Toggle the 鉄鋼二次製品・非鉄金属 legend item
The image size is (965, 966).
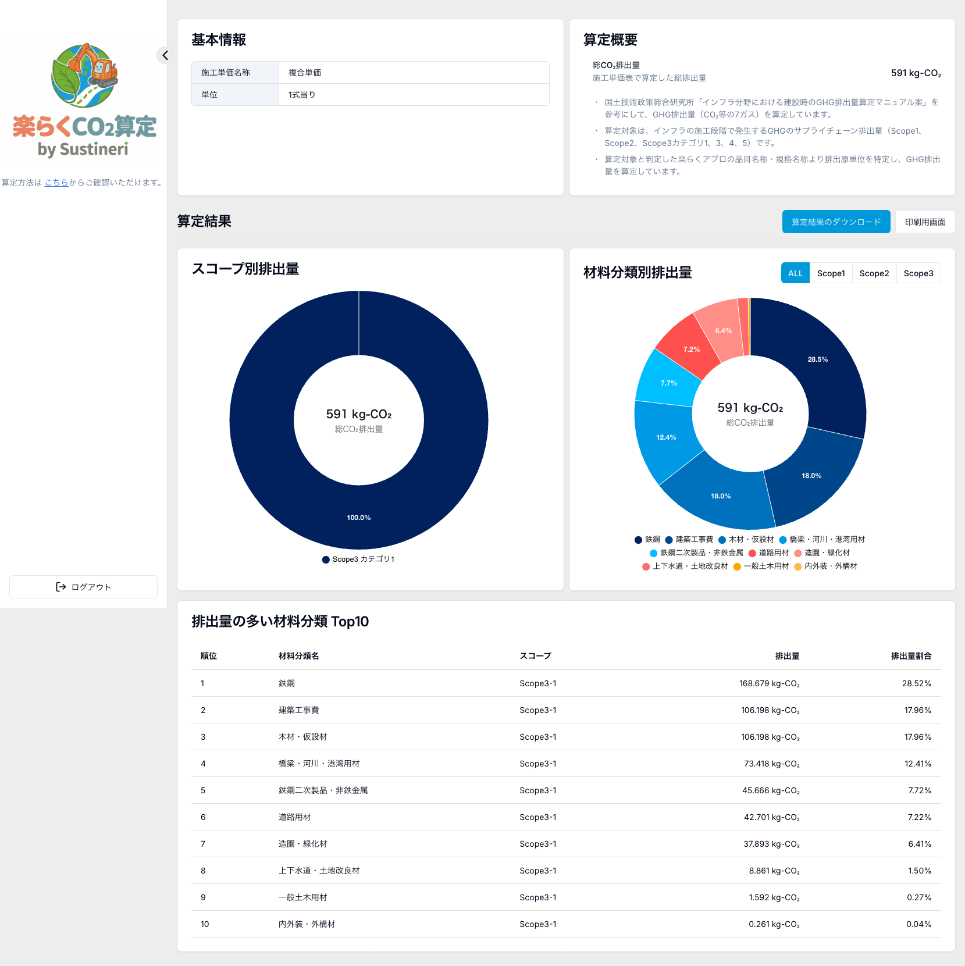coord(696,553)
